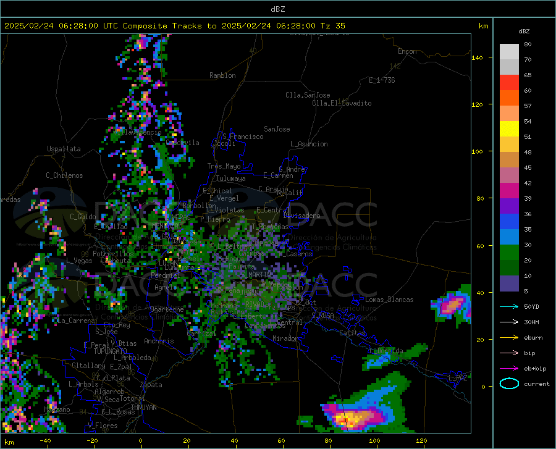
Task: Click the Encon map label
Action: 407,51
